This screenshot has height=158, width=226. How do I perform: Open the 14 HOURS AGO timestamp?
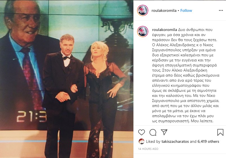pyautogui.click(x=148, y=149)
